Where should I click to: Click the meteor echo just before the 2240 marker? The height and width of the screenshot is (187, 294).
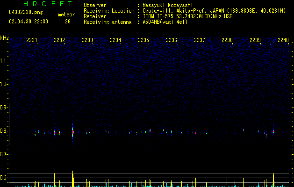273,131
